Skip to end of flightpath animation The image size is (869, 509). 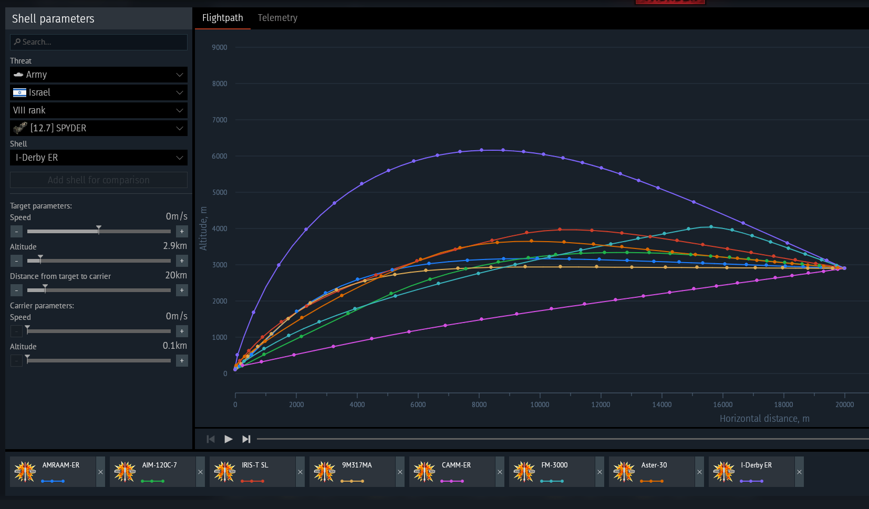tap(246, 439)
